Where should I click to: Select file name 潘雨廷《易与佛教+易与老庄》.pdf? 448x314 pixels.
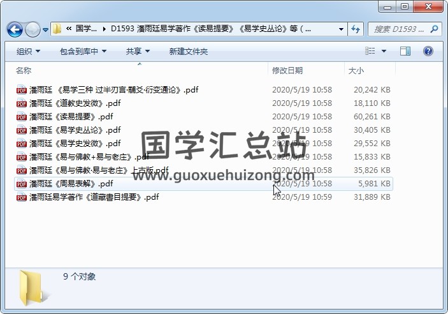(x=89, y=157)
